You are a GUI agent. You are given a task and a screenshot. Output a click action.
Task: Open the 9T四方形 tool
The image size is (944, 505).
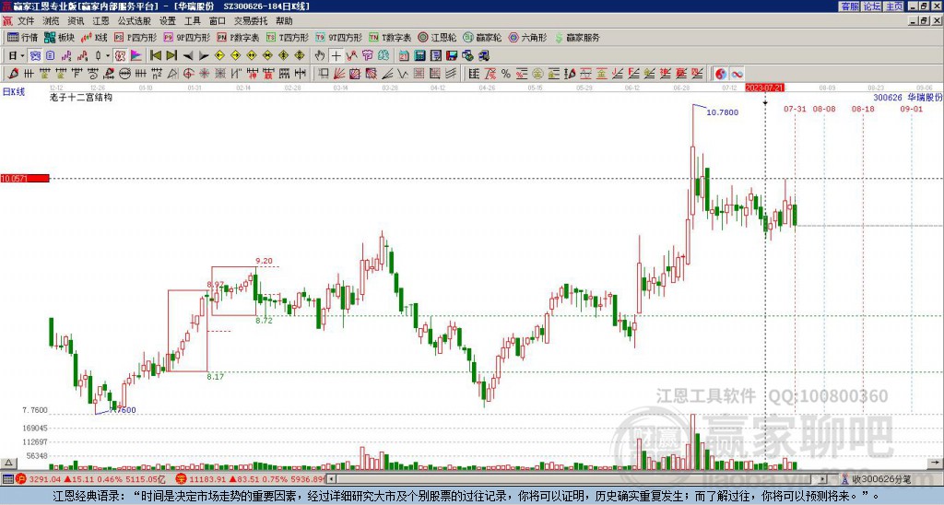[339, 37]
